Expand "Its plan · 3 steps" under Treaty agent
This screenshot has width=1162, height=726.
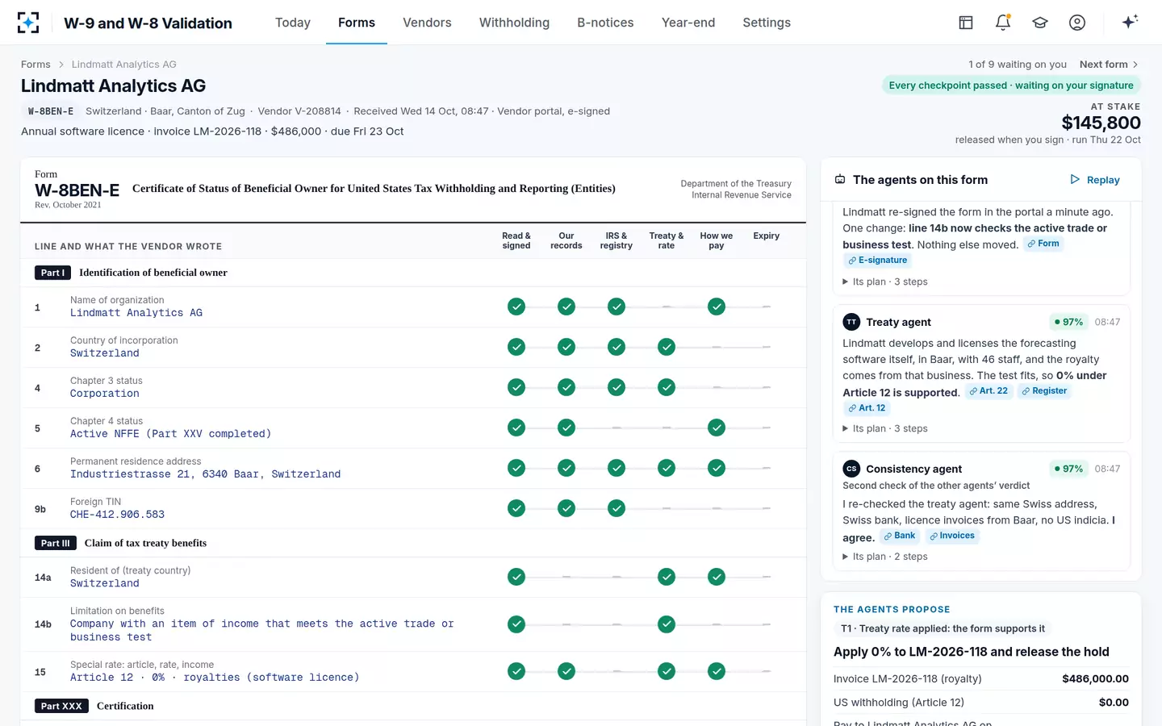pos(885,428)
